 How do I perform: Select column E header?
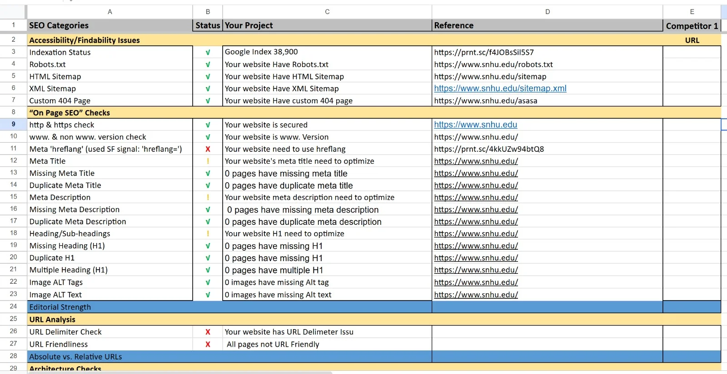(692, 12)
